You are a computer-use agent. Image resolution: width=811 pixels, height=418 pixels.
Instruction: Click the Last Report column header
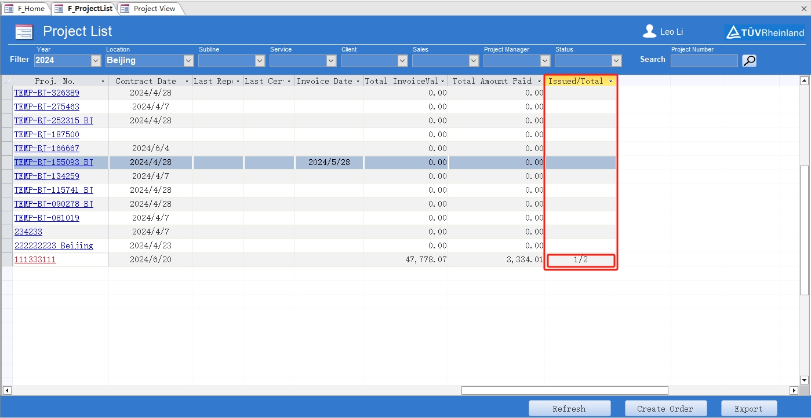point(217,81)
